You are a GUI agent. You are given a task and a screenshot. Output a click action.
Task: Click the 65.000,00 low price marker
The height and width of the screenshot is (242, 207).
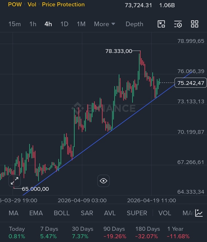pyautogui.click(x=35, y=189)
